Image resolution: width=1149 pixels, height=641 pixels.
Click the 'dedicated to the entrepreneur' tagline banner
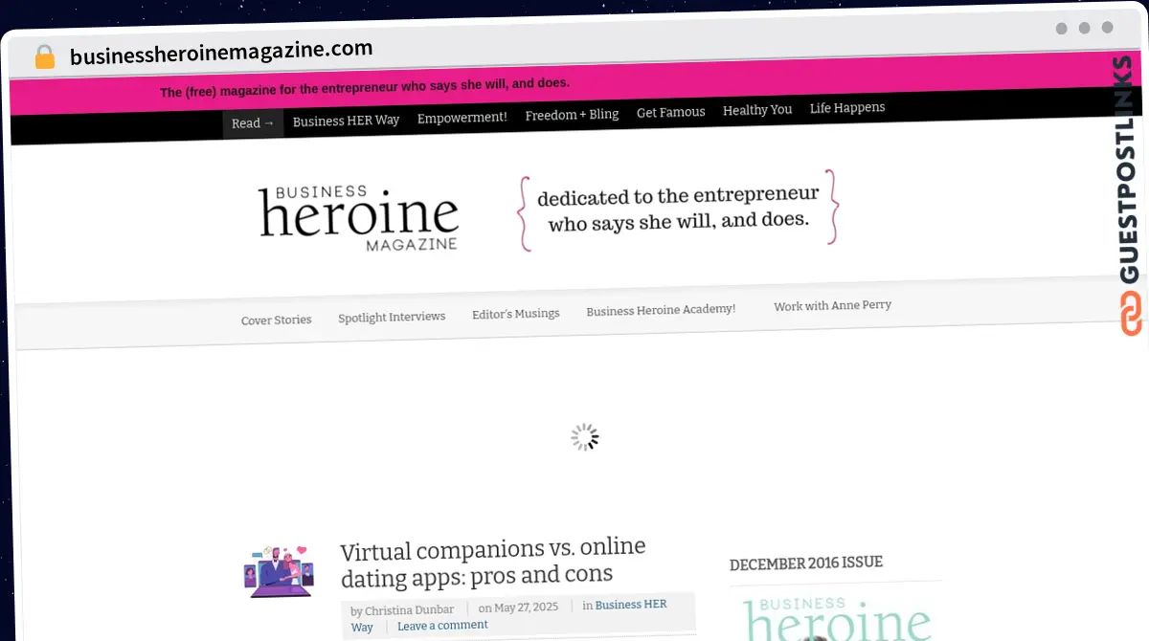coord(678,210)
